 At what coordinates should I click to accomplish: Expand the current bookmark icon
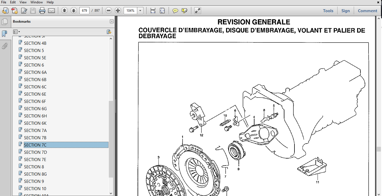[109, 32]
